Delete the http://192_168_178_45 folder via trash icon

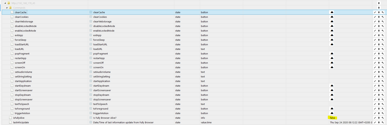(x=379, y=3)
